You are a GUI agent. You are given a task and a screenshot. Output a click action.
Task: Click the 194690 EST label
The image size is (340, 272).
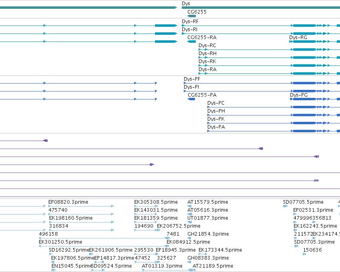(144, 226)
